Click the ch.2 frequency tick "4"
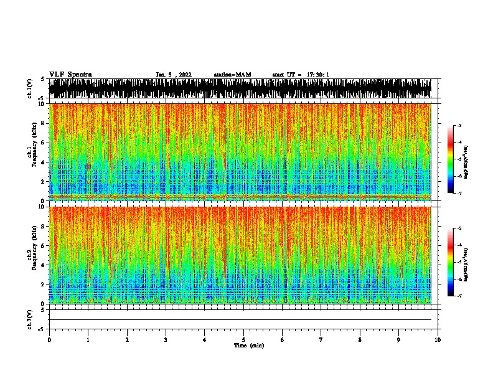The image size is (493, 381). click(x=43, y=265)
